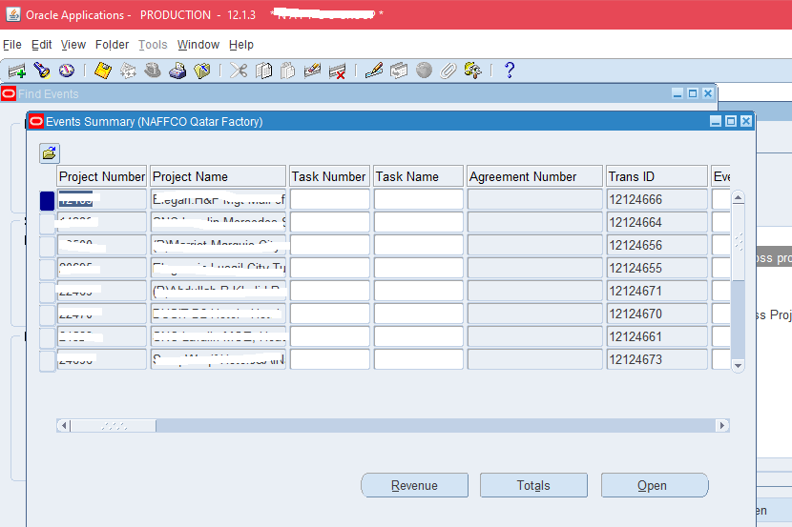
Task: Click the Next Step toolbar icon
Action: coord(128,71)
